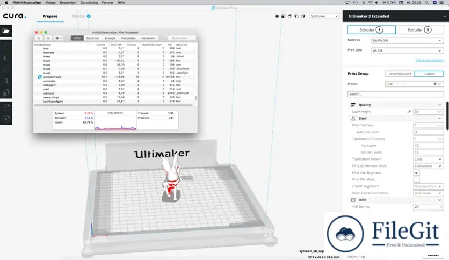This screenshot has height=260, width=449.
Task: Open the Material dropdown
Action: click(407, 41)
